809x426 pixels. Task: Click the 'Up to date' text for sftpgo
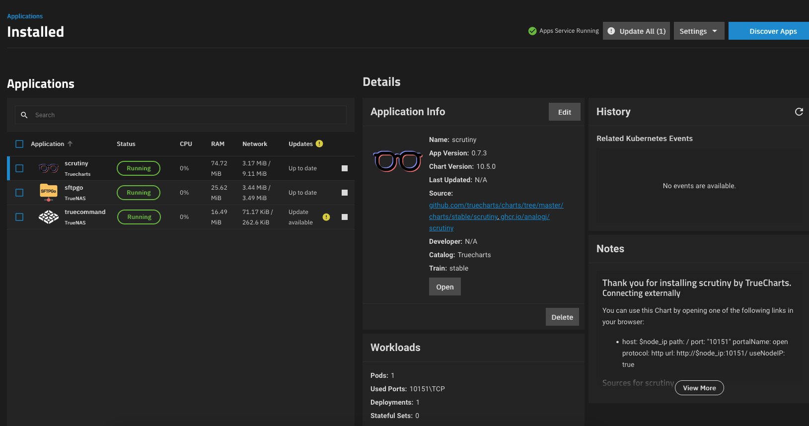point(302,193)
